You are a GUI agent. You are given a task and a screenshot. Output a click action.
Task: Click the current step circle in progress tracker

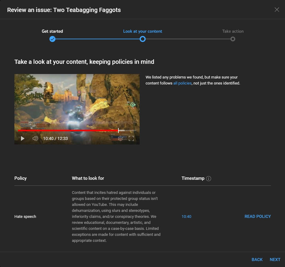tap(143, 39)
